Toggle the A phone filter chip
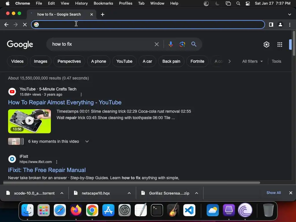Image resolution: width=296 pixels, height=222 pixels. coord(99,61)
